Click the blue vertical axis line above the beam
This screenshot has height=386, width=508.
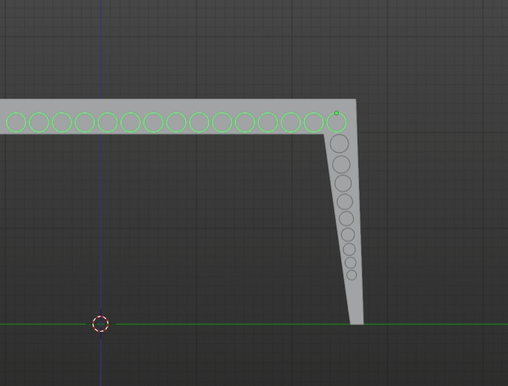pyautogui.click(x=100, y=45)
